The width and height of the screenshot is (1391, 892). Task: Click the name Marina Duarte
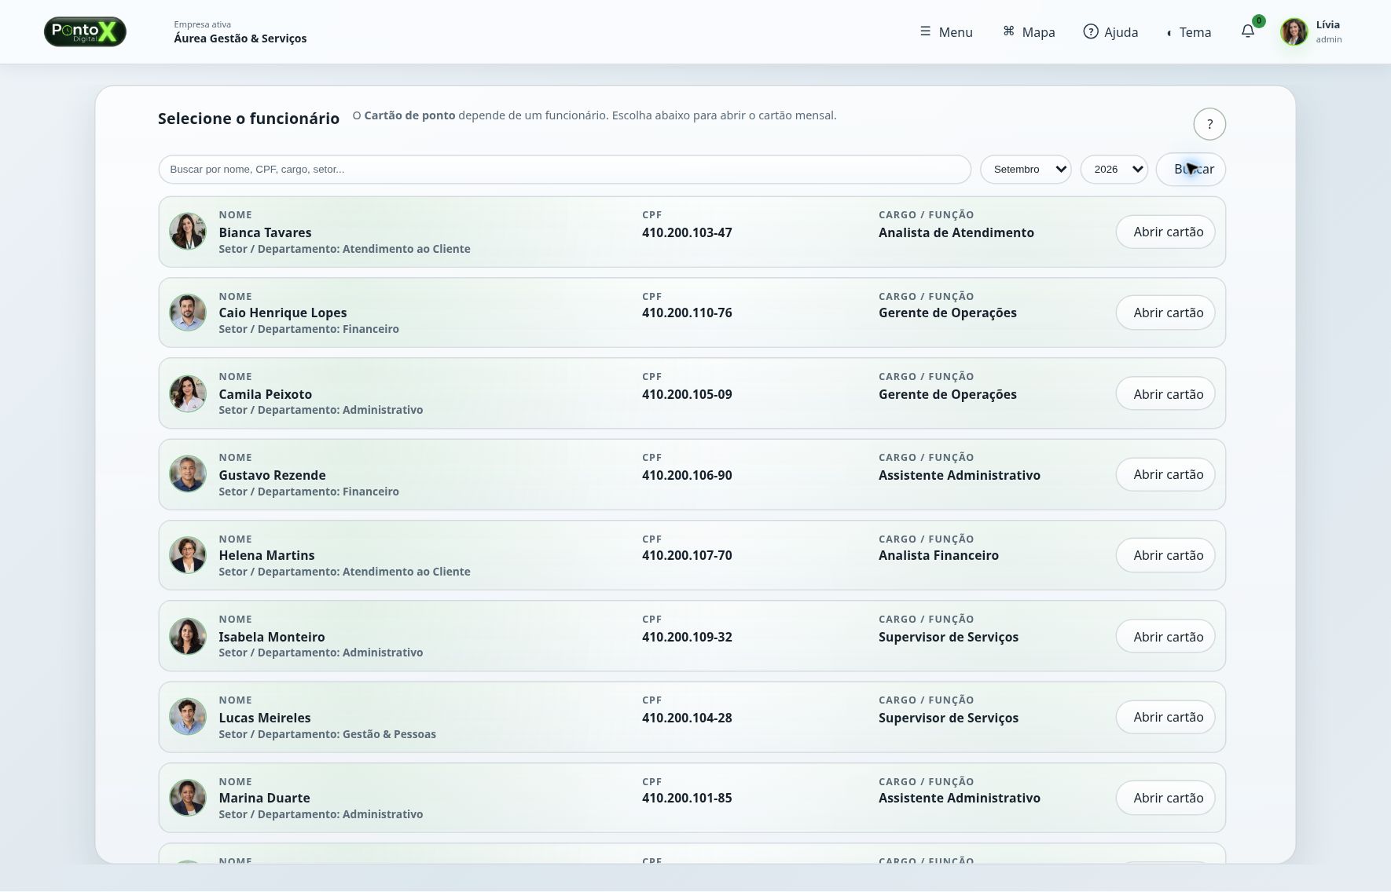(264, 798)
